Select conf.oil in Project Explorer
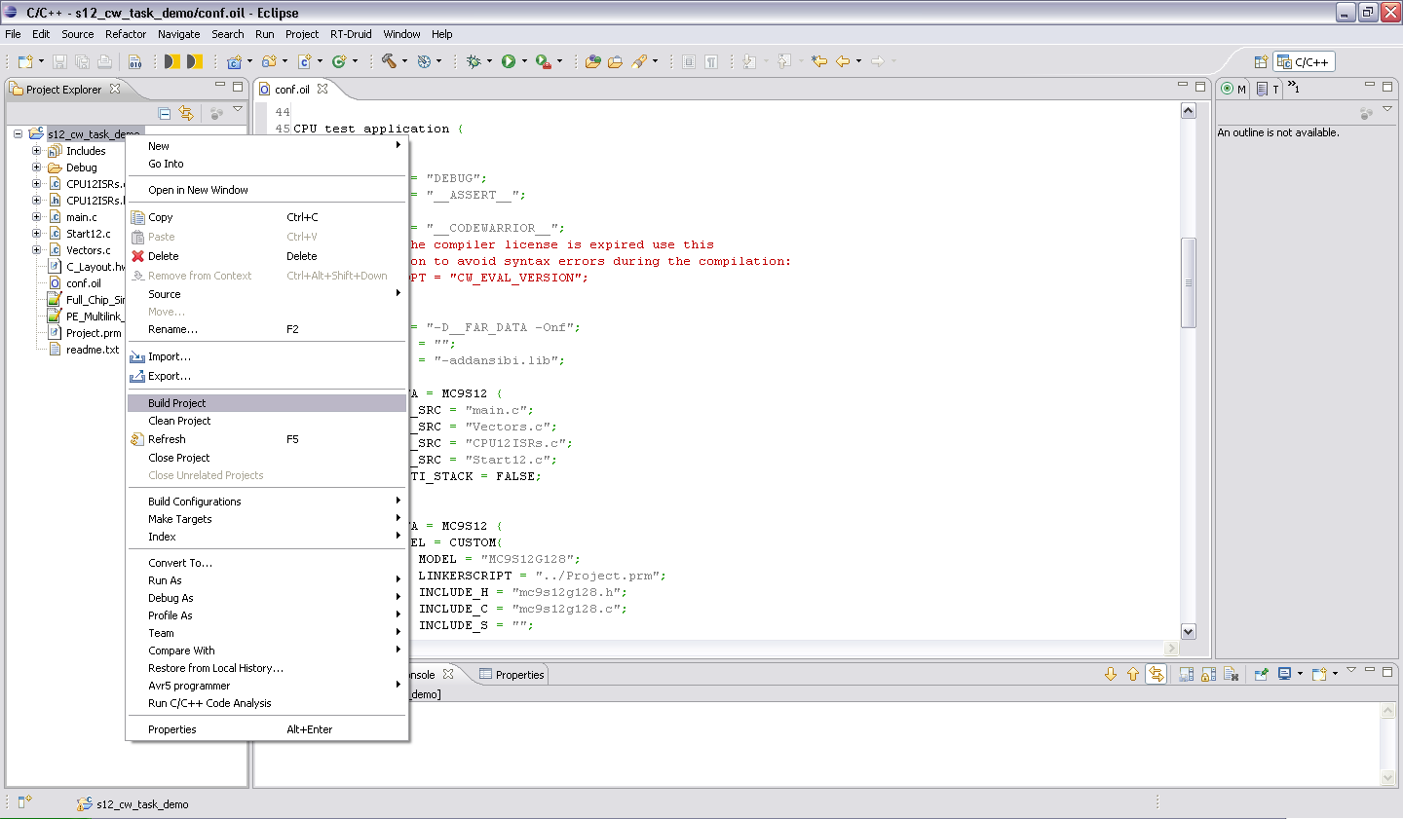The width and height of the screenshot is (1403, 819). [83, 283]
